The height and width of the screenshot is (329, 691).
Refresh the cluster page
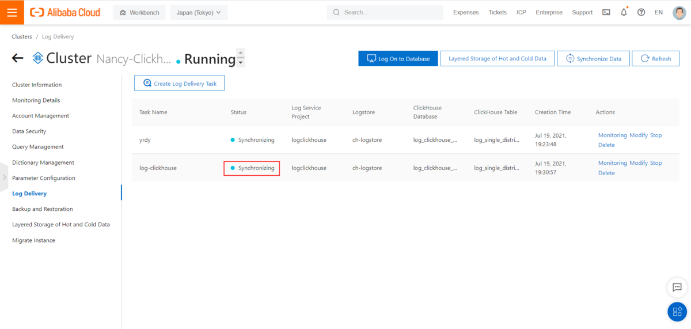(655, 58)
